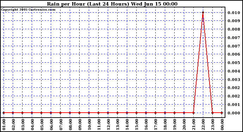Click the 18:00 x-axis label
The image size is (243, 132).
tap(165, 125)
